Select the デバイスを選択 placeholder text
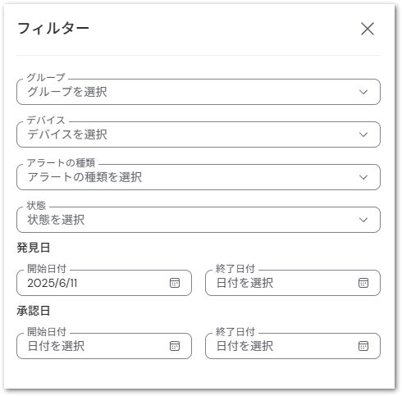402x396 pixels. point(67,134)
